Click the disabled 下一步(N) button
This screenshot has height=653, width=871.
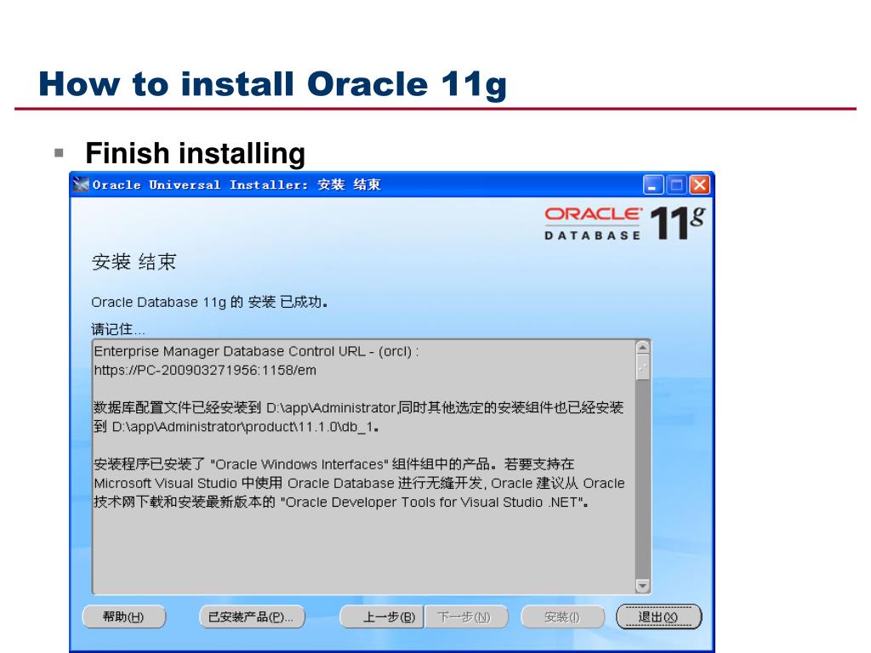click(466, 617)
